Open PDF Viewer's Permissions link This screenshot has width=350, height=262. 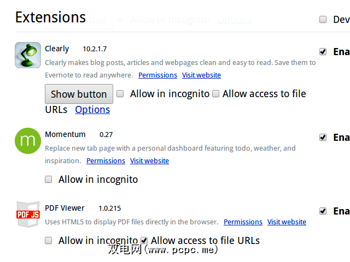pyautogui.click(x=243, y=222)
